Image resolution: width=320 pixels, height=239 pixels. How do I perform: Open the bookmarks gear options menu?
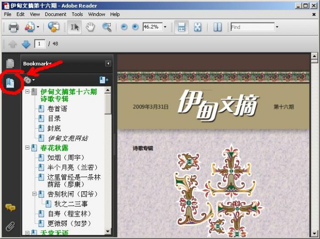[x=29, y=80]
